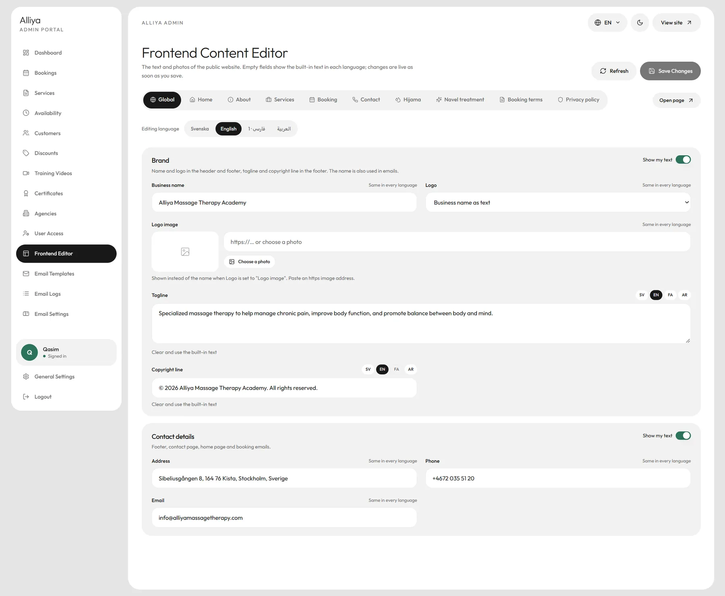
Task: Click the globe icon in language selector
Action: coord(598,23)
